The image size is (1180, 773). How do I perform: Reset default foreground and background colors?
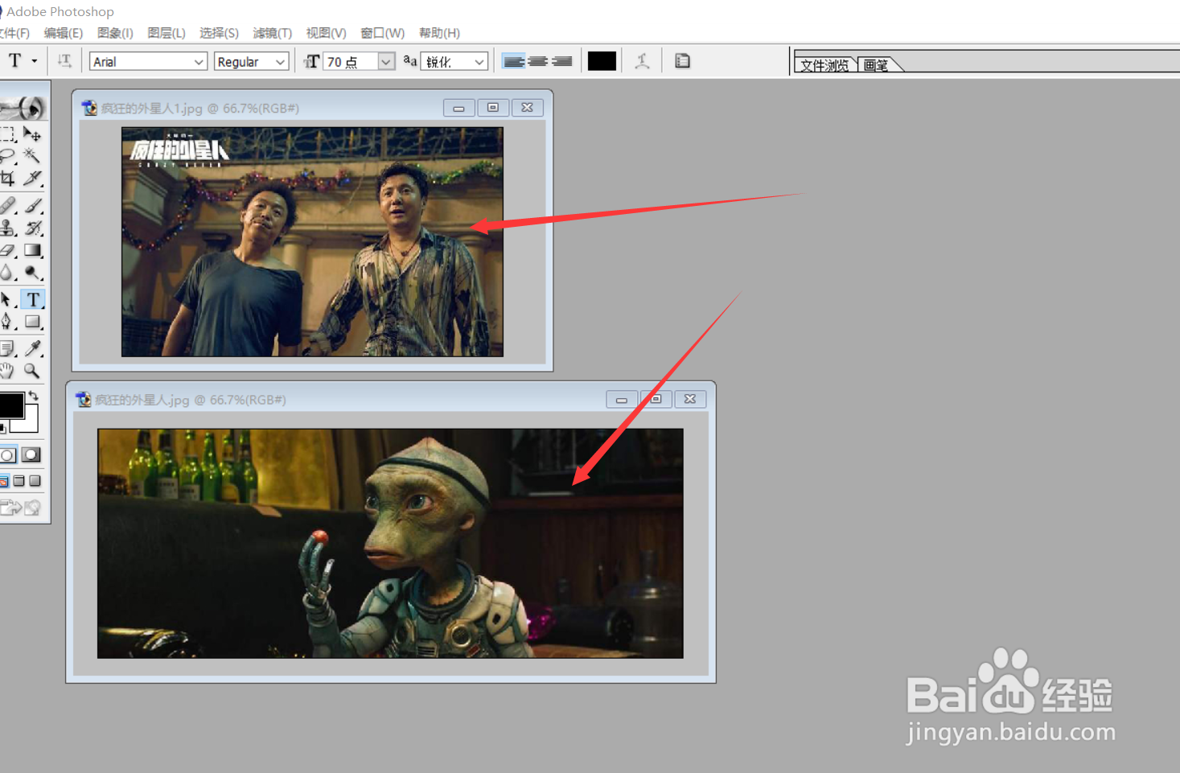[3, 427]
